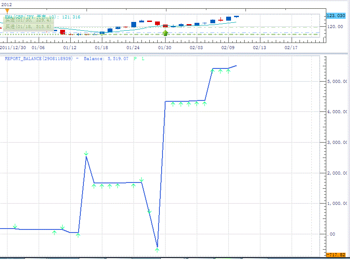Click the green P label in balance header
This screenshot has height=265, width=350.
tap(135, 58)
